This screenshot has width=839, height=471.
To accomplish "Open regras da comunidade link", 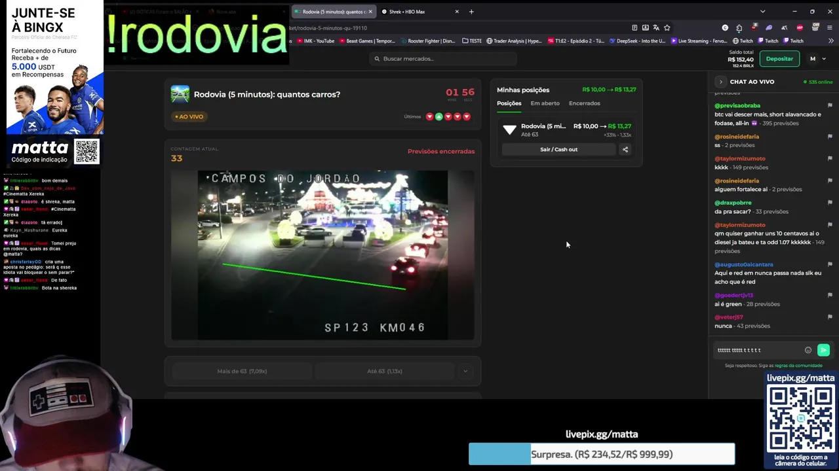I will coord(798,366).
